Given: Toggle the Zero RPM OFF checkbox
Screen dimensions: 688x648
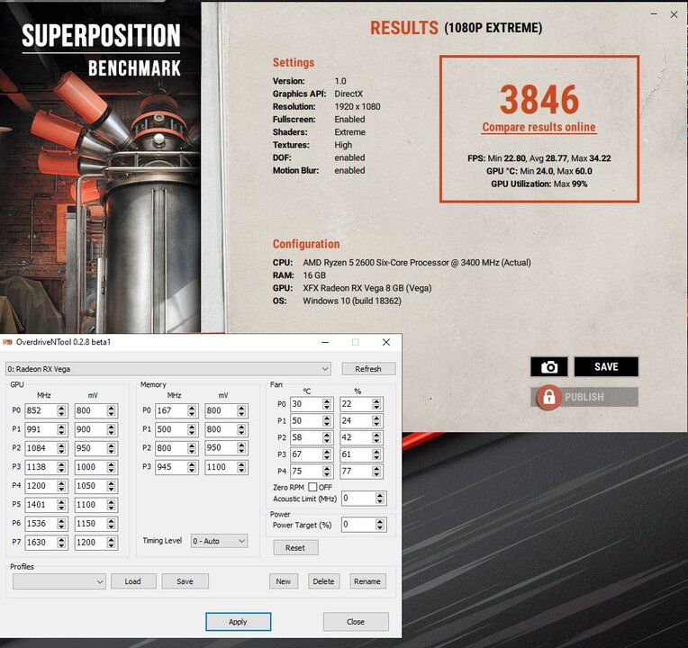Looking at the screenshot, I should [x=312, y=487].
